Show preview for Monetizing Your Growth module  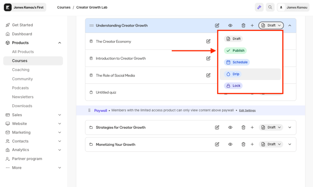pyautogui.click(x=230, y=144)
